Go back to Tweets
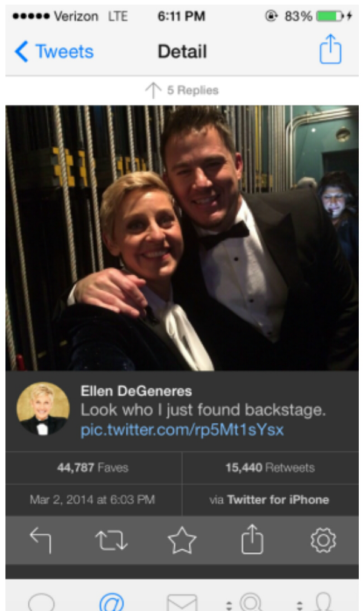This screenshot has width=363, height=611. (x=54, y=51)
